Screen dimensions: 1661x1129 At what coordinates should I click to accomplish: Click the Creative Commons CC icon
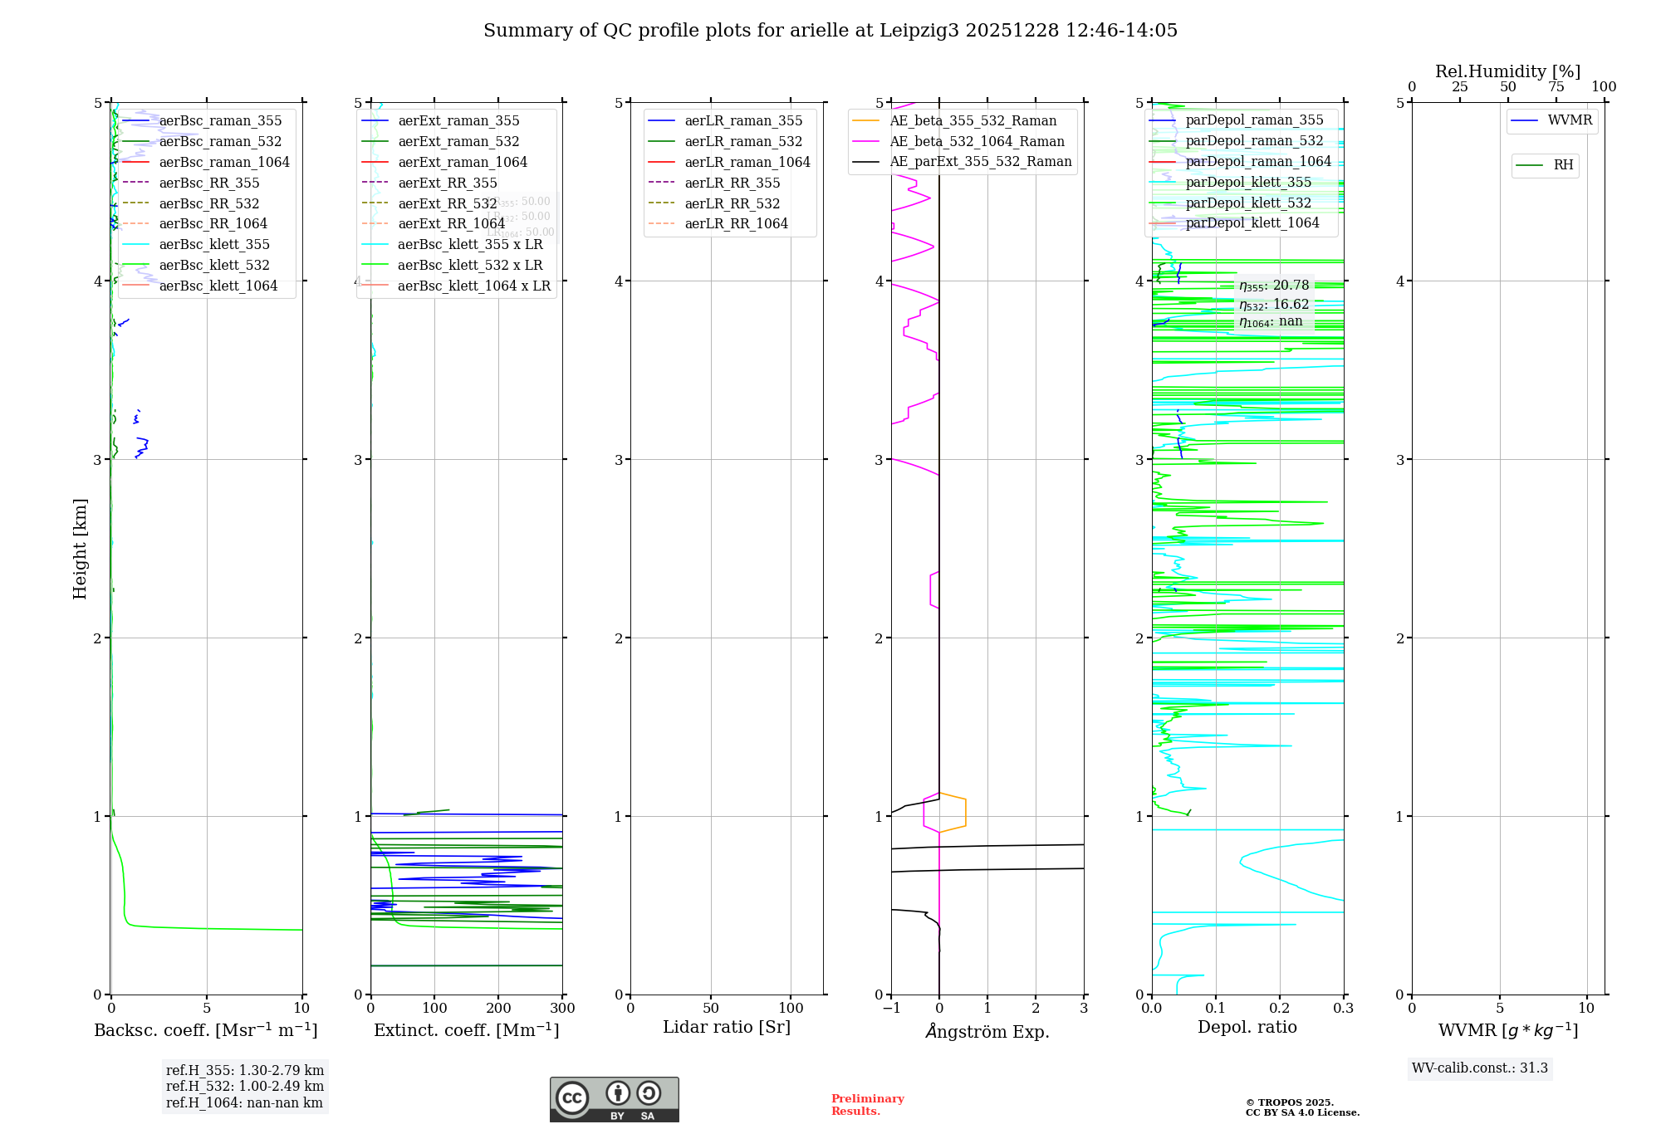[572, 1097]
